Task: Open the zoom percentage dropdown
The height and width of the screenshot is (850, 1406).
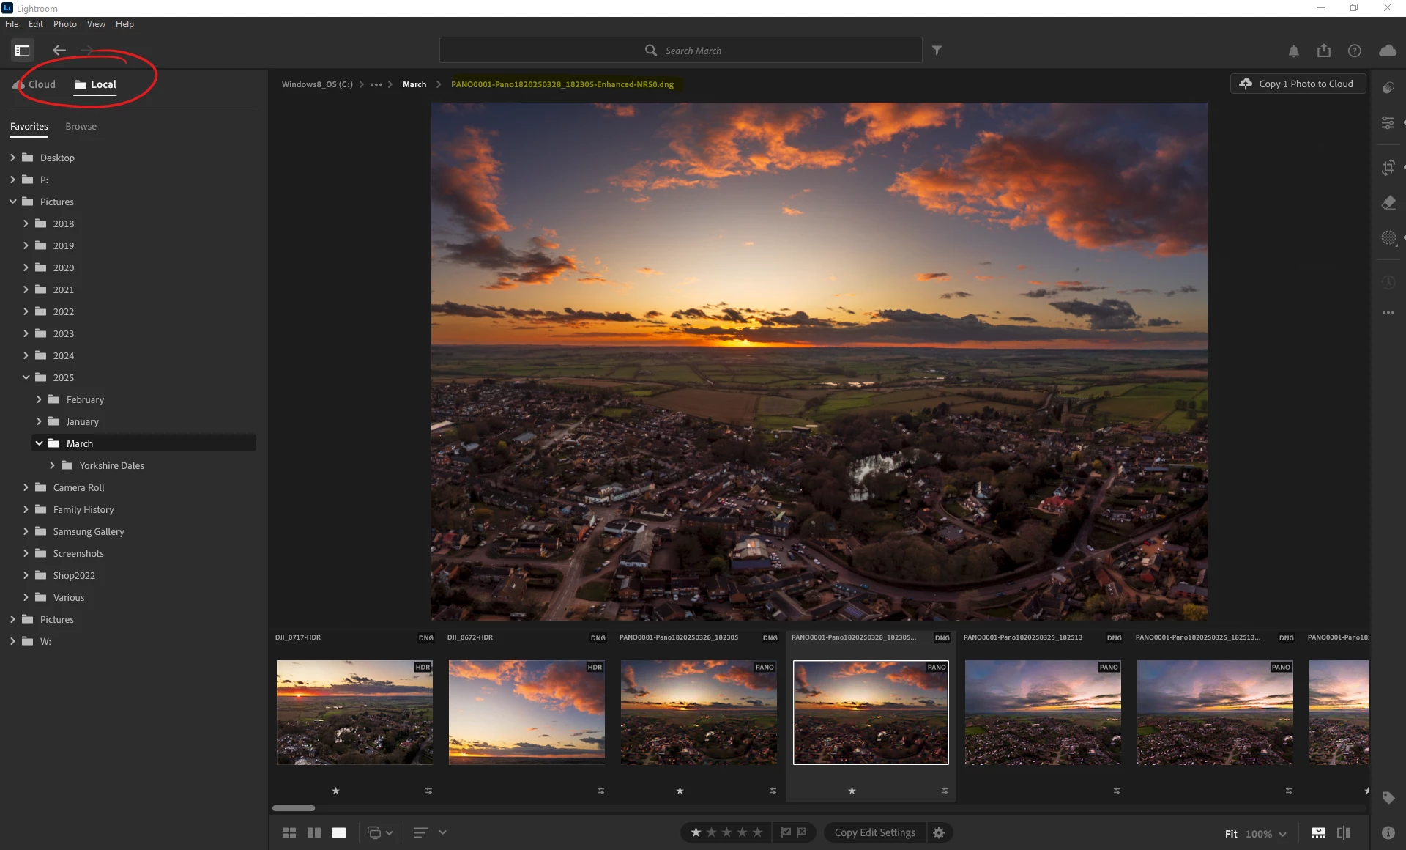Action: point(1282,834)
